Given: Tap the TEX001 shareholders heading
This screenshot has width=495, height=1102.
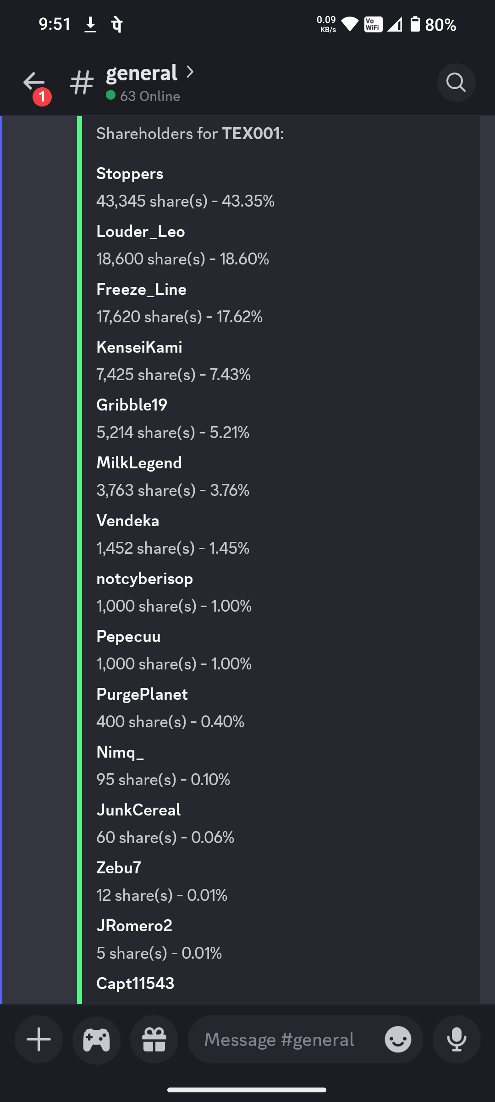Looking at the screenshot, I should point(190,134).
